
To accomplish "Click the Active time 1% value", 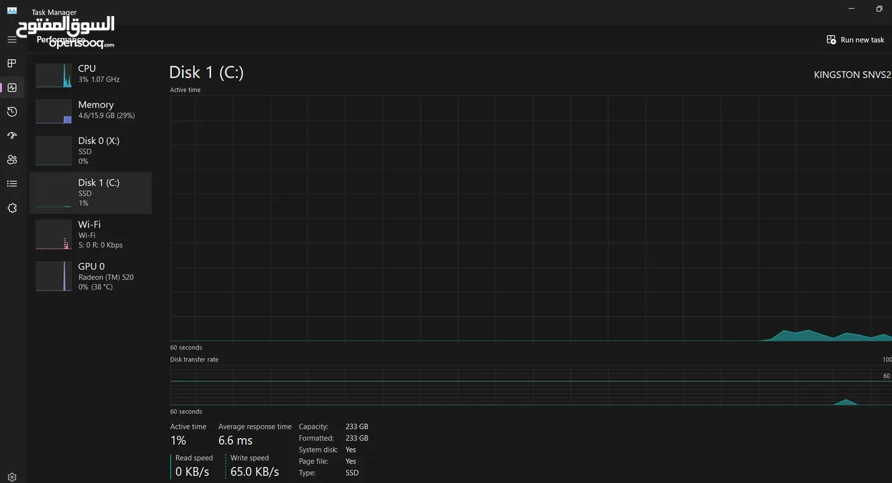I will coord(178,441).
